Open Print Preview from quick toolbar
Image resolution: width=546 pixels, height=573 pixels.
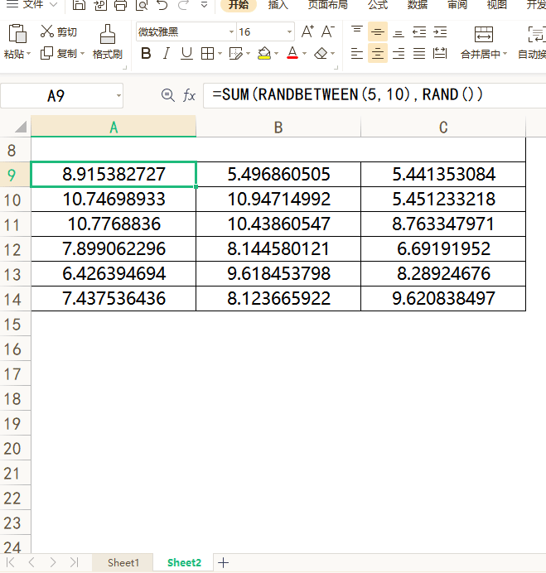142,5
